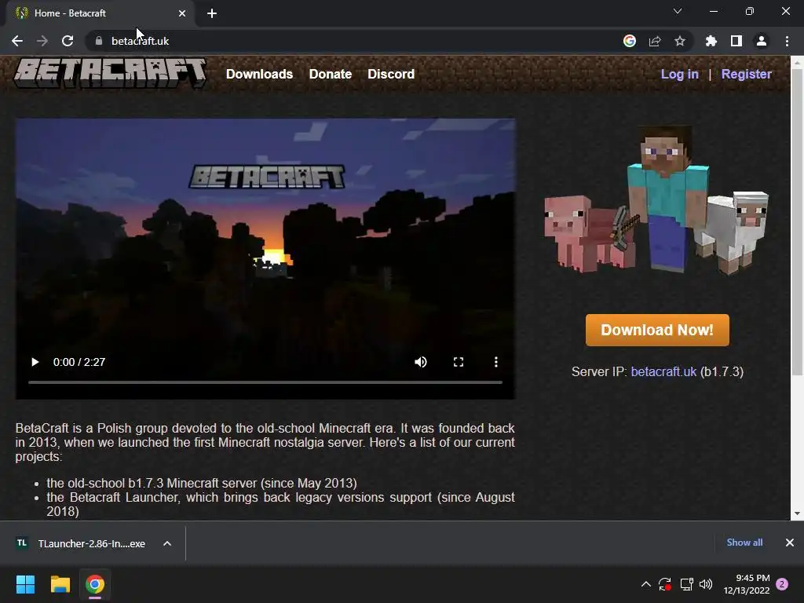Close the Home - Betacraft tab
The width and height of the screenshot is (804, 603).
pos(182,13)
